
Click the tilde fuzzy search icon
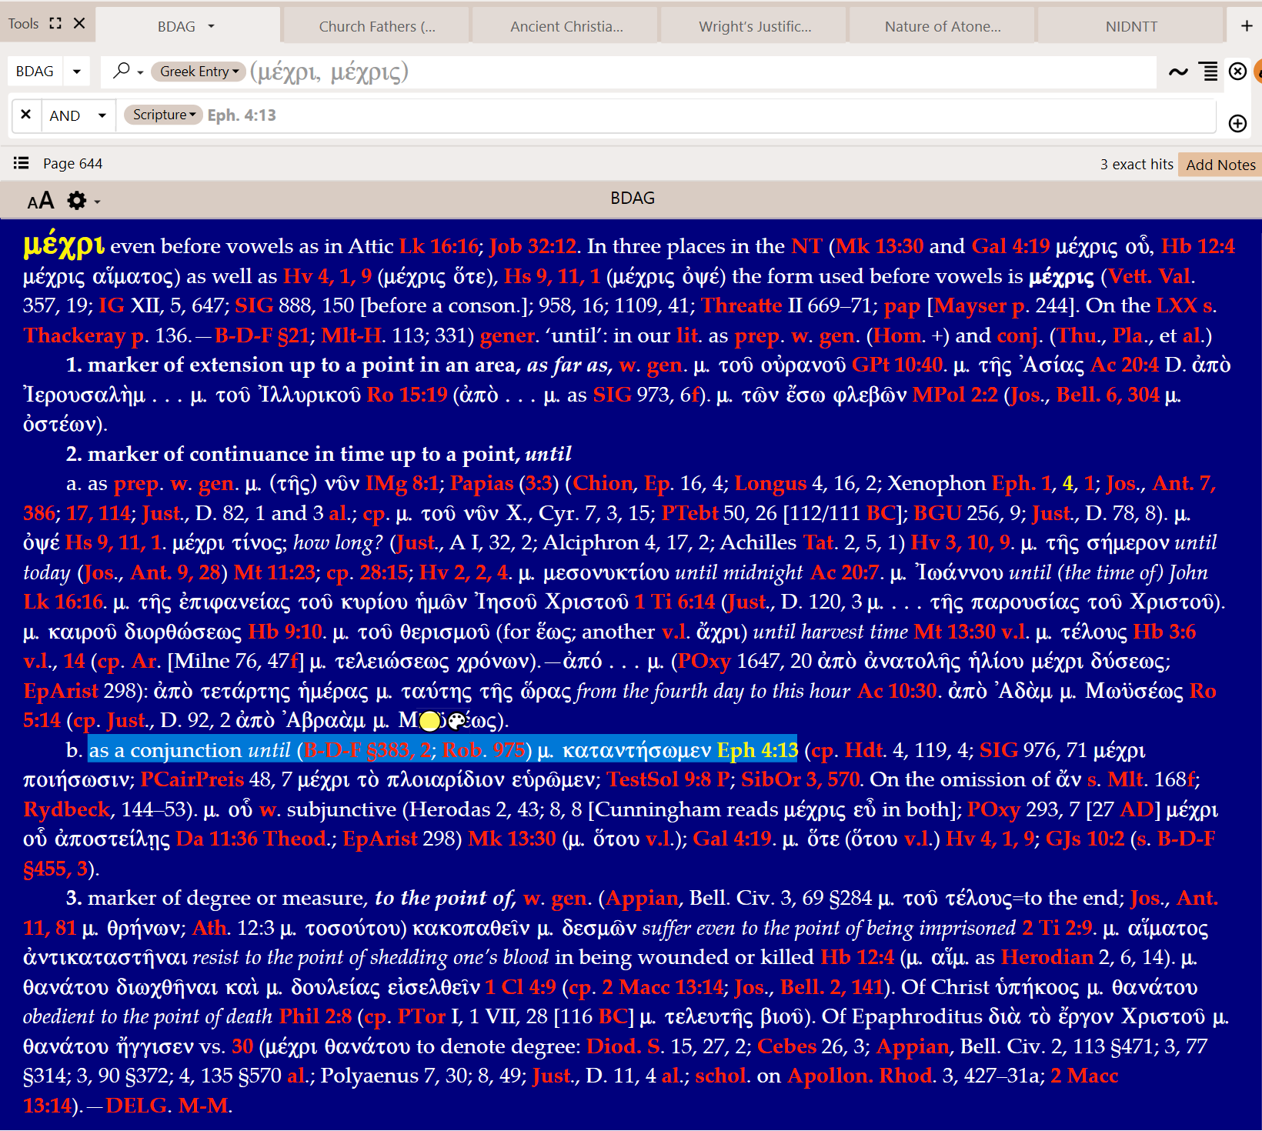point(1178,72)
